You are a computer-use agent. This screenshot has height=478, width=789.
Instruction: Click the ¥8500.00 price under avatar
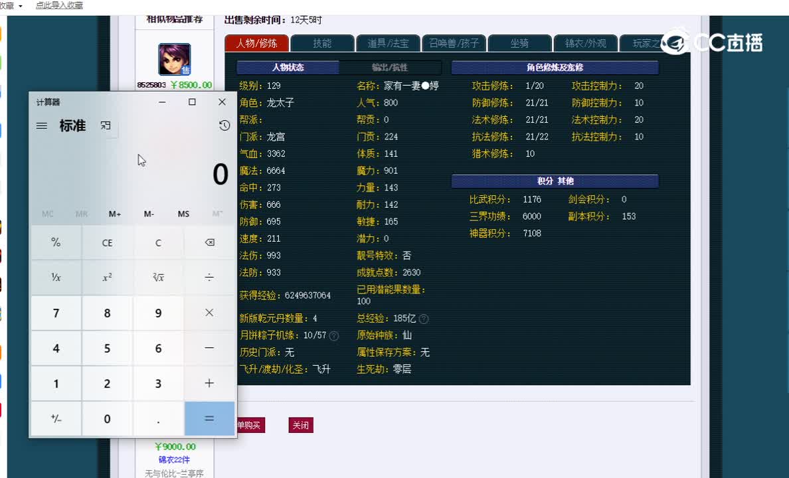coord(191,85)
